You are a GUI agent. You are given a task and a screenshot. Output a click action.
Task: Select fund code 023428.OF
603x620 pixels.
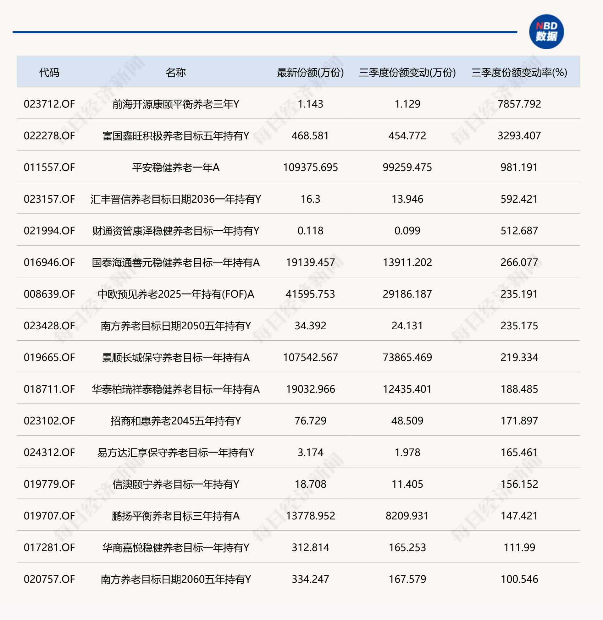click(49, 325)
